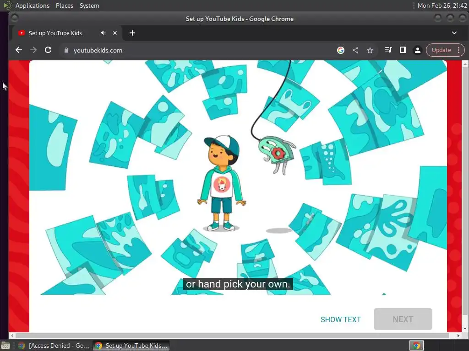
Task: Expand the tab search chevron
Action: pos(454,33)
